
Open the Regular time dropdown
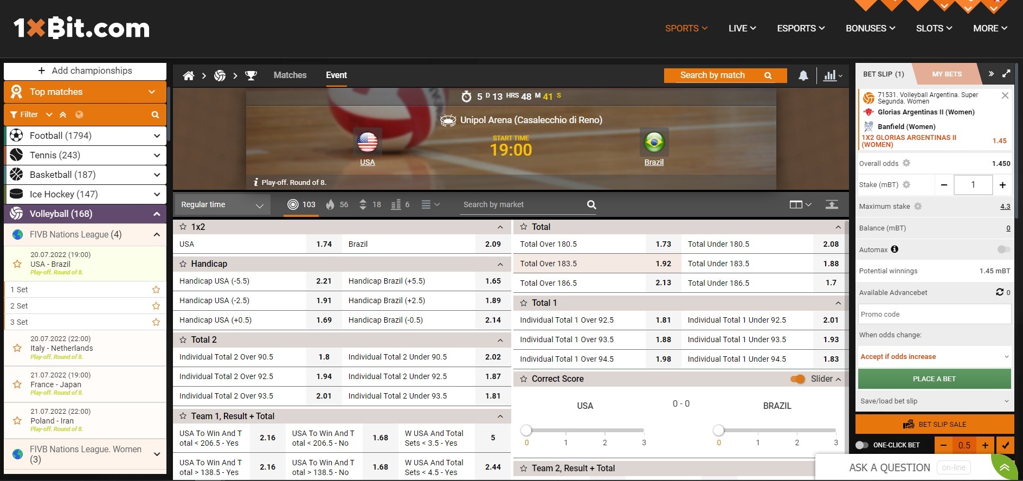click(222, 205)
